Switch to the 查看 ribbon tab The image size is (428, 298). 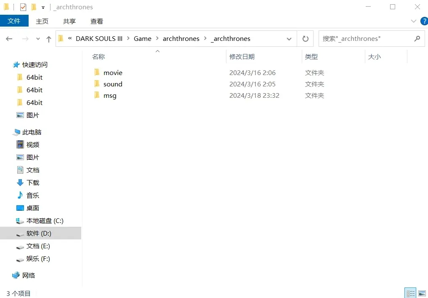[97, 21]
